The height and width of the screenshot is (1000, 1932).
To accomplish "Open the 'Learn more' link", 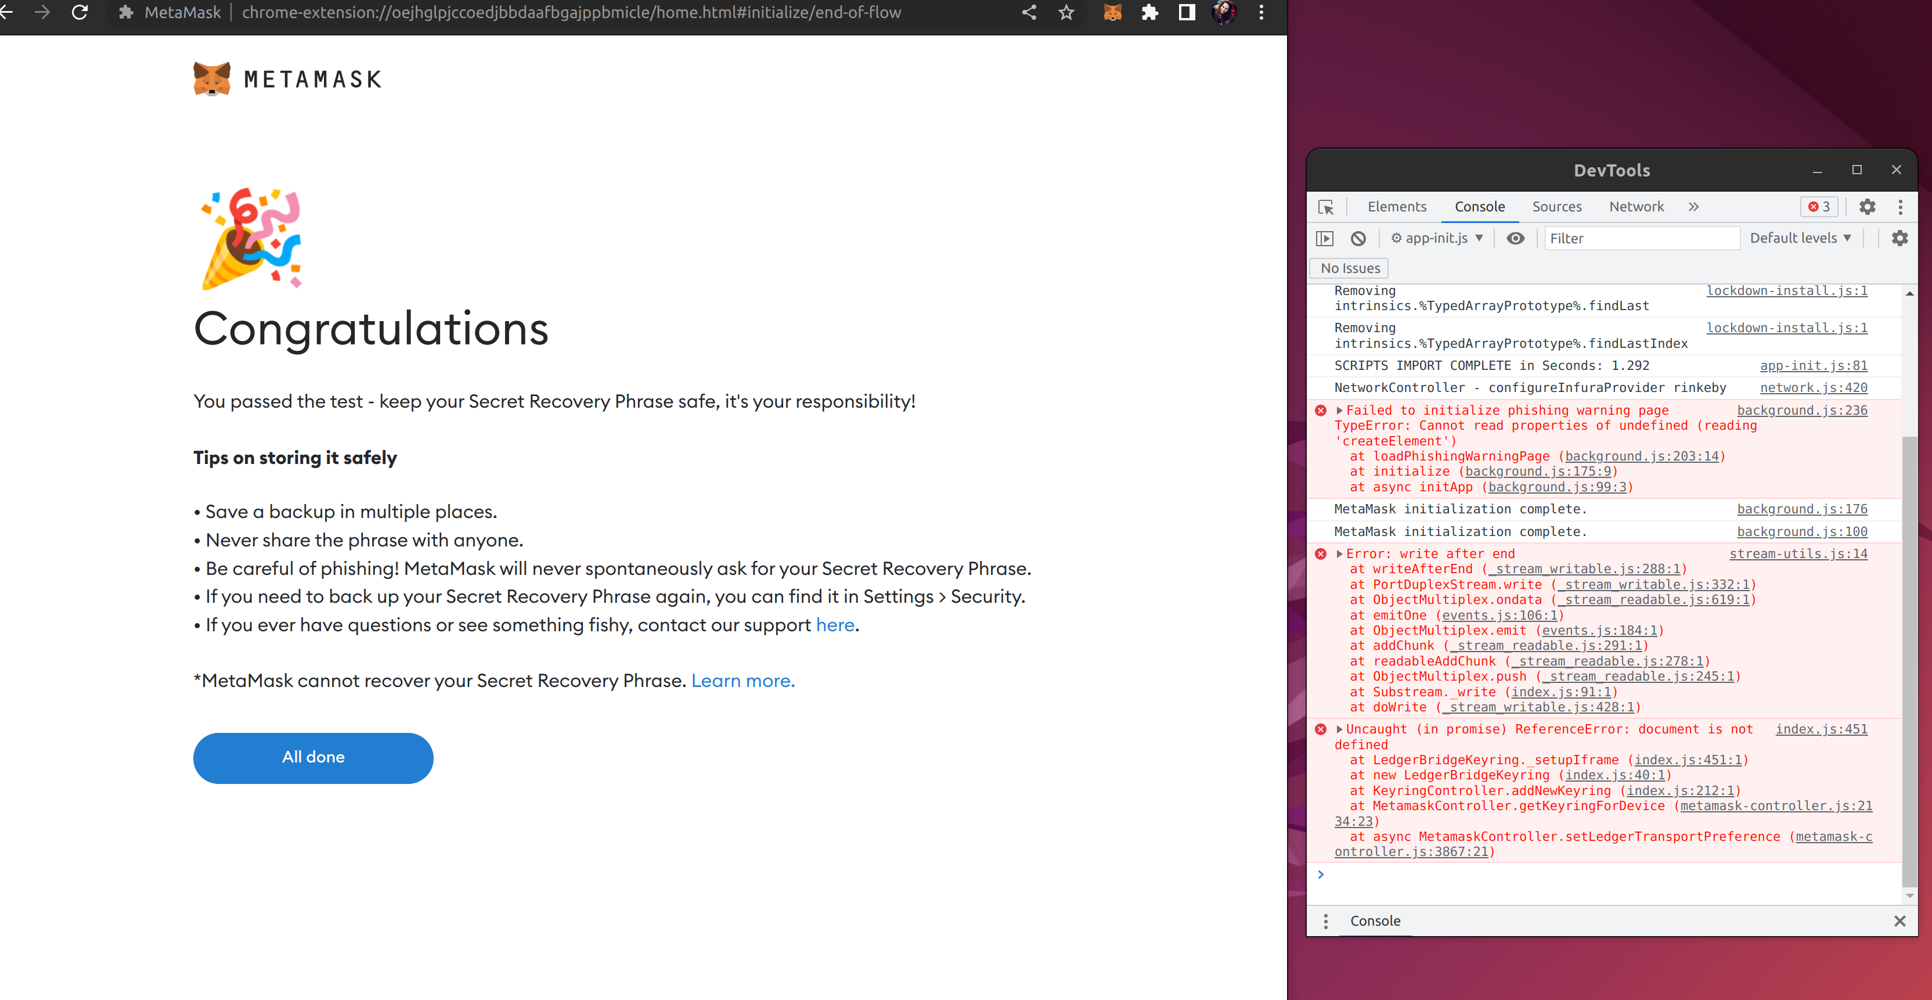I will click(x=742, y=681).
